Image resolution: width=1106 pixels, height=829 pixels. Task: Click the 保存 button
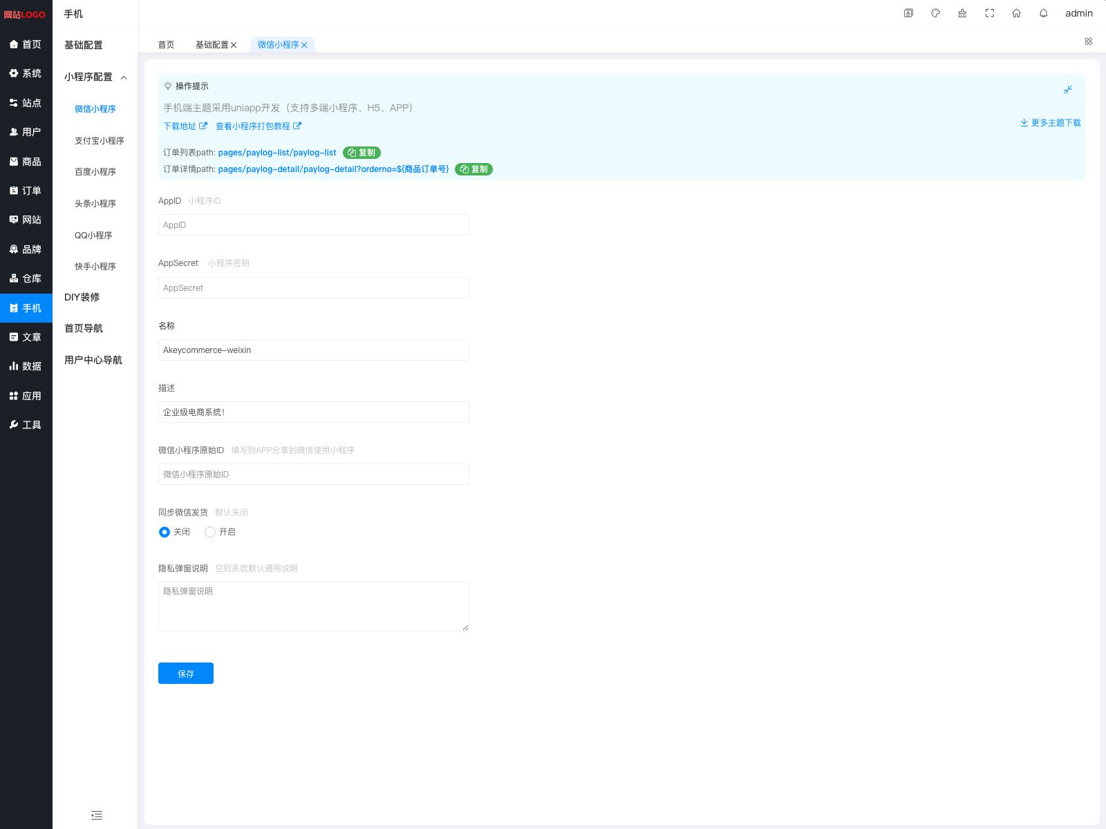tap(185, 674)
